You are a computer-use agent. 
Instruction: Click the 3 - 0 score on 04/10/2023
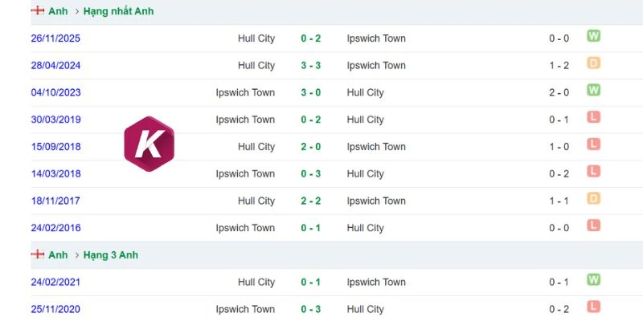click(311, 92)
